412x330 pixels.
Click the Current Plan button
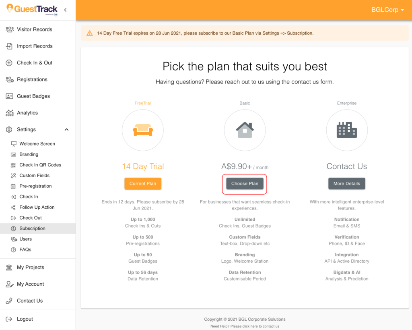(143, 183)
